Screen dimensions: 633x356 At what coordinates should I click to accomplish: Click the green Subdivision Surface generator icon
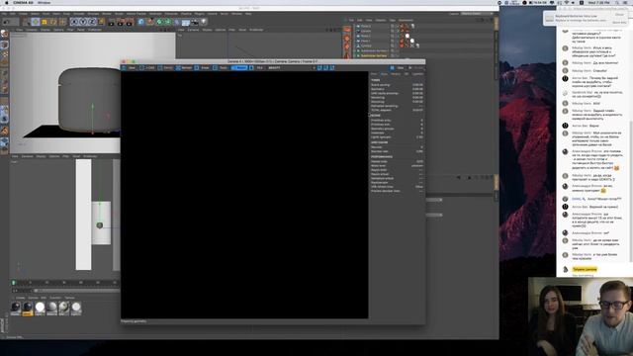click(x=159, y=22)
